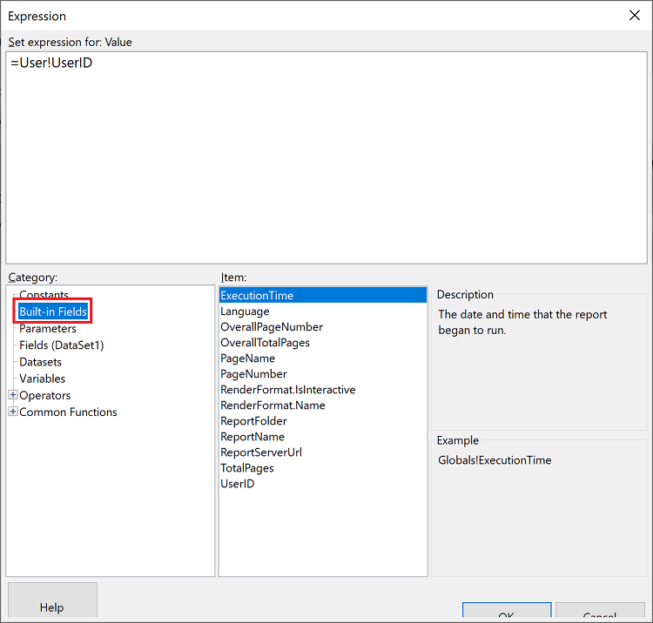Cancel the expression dialog
The height and width of the screenshot is (623, 653).
click(600, 611)
